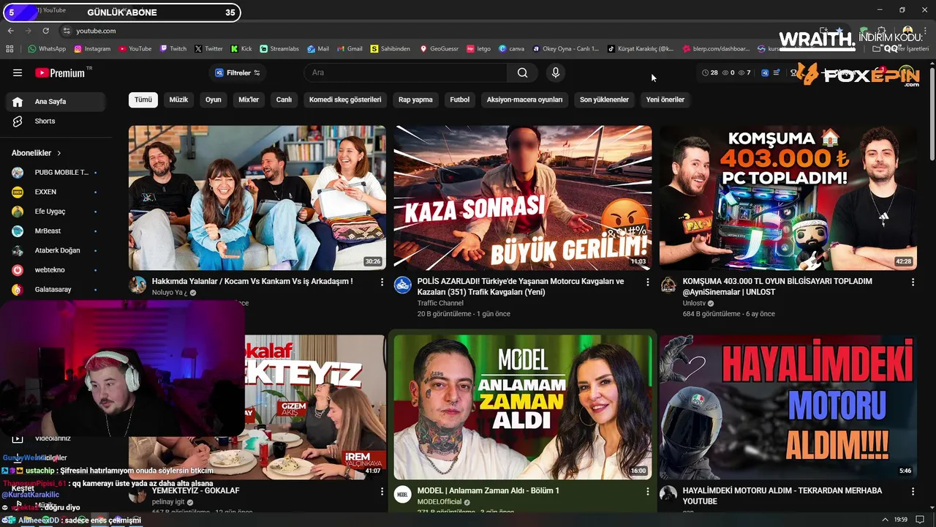Go to Ana Sayfa in sidebar
Screen dimensions: 936x527
pos(56,102)
